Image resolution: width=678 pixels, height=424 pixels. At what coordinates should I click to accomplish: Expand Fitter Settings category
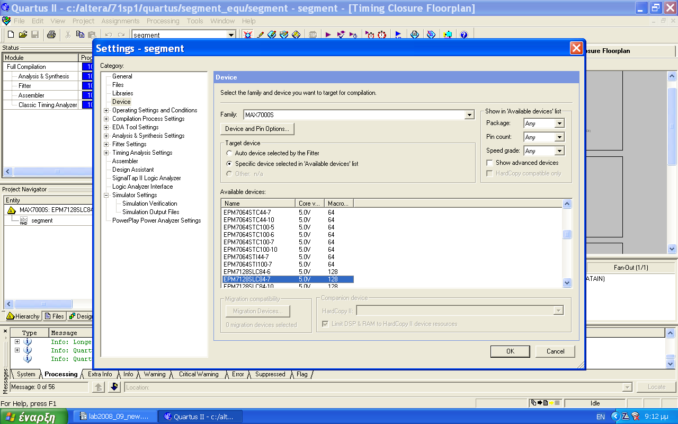[106, 144]
